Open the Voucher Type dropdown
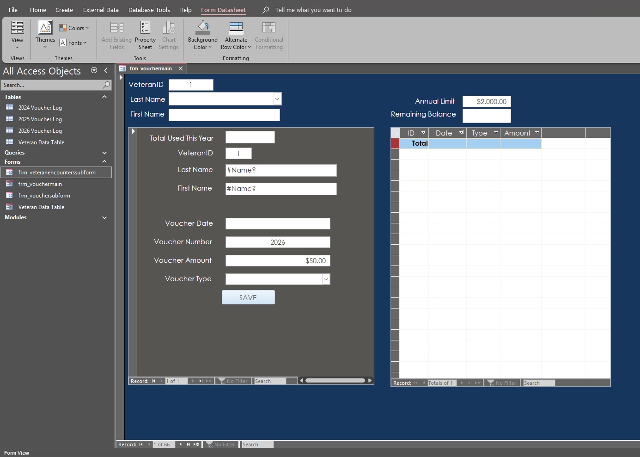This screenshot has width=640, height=457. point(326,279)
